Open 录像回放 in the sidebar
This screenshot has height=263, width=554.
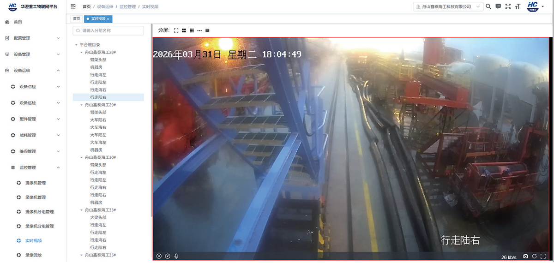33,255
